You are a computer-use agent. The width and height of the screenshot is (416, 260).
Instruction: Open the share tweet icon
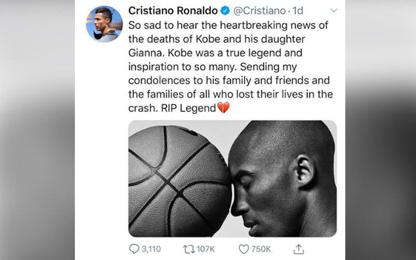click(x=298, y=249)
